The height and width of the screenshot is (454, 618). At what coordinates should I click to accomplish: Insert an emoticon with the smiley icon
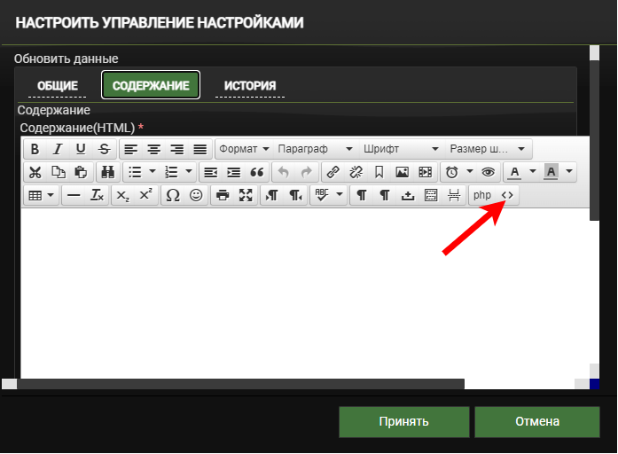[196, 195]
